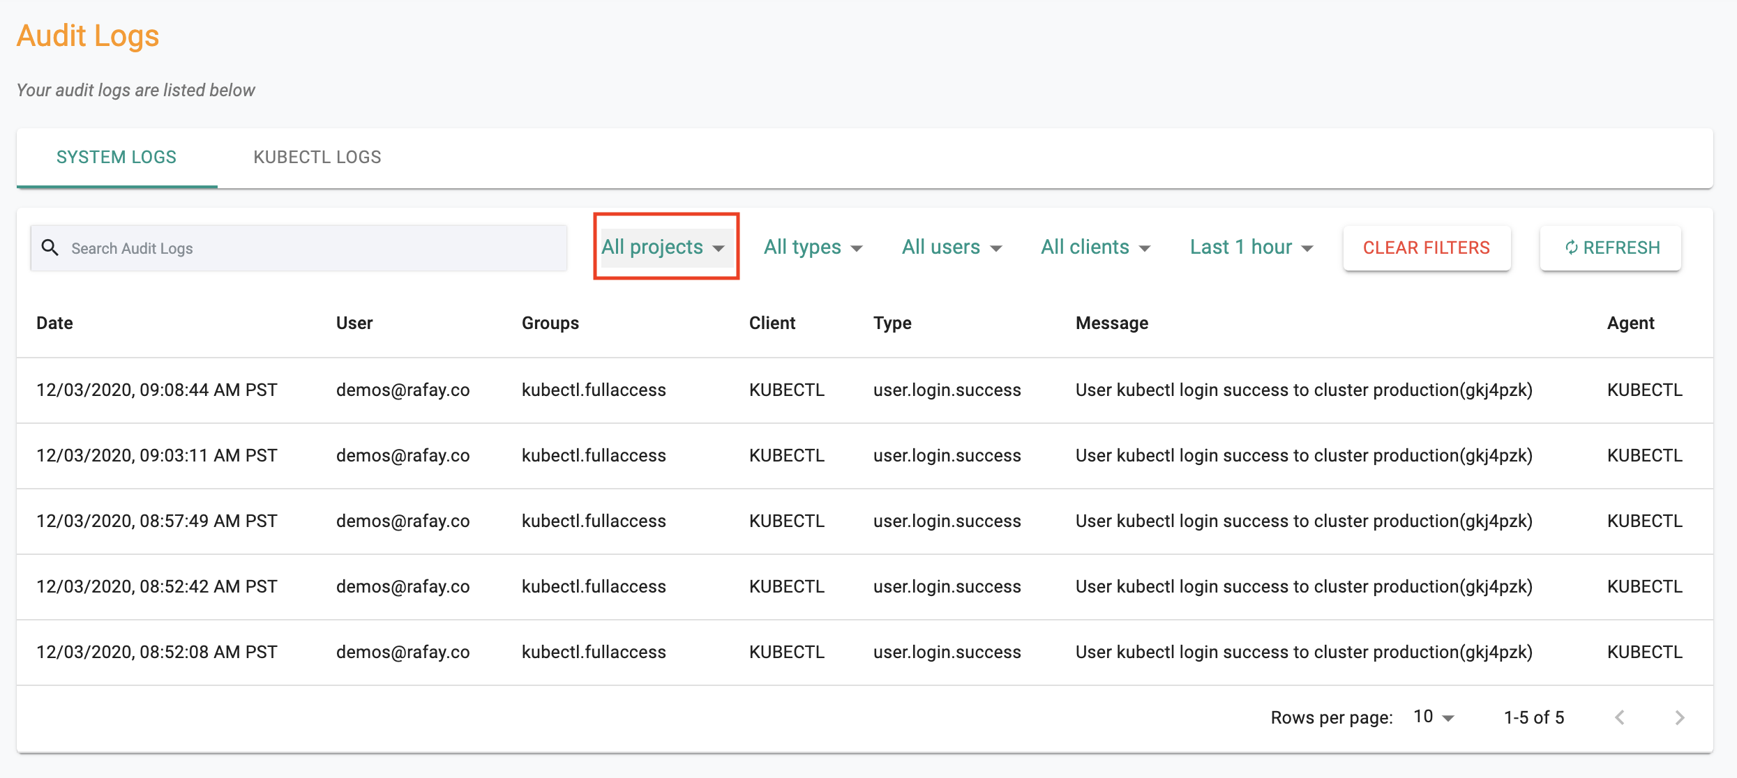Viewport: 1737px width, 778px height.
Task: Select the 08:57:49 AM log date
Action: pyautogui.click(x=157, y=521)
